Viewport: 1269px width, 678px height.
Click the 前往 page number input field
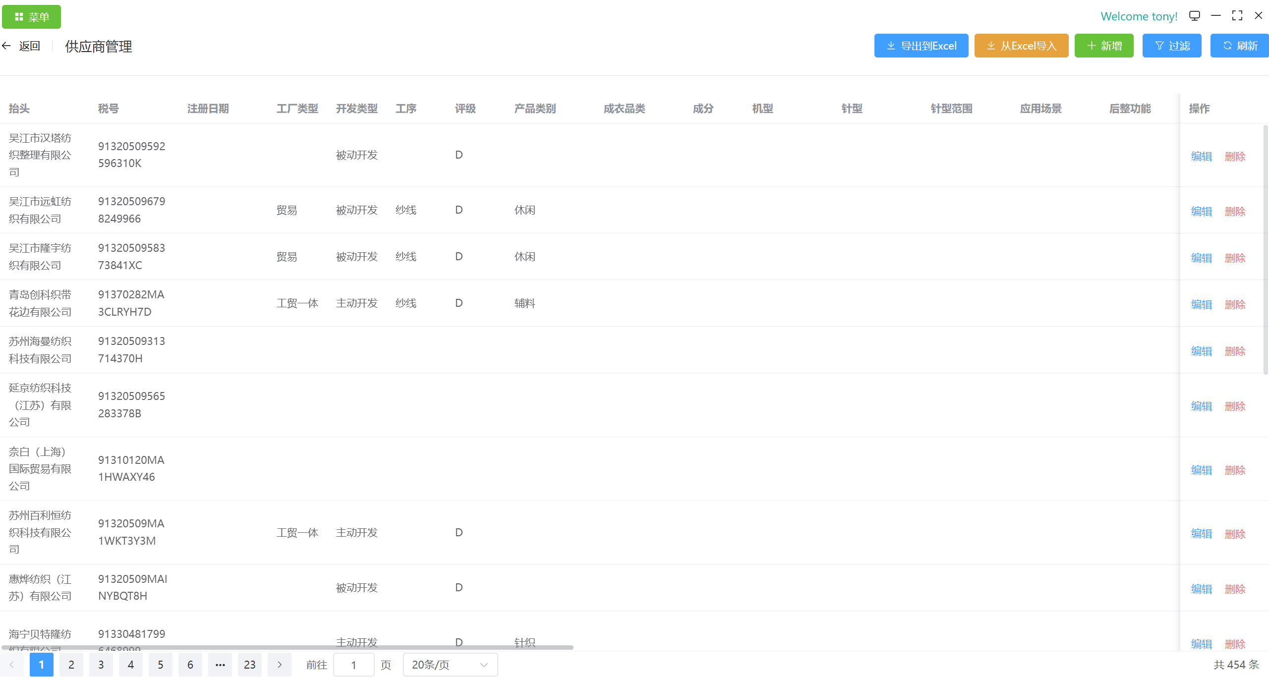coord(353,665)
